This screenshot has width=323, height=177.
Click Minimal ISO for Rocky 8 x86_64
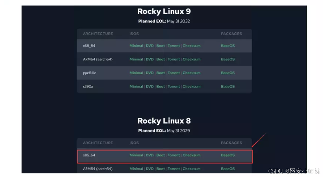tap(136, 155)
